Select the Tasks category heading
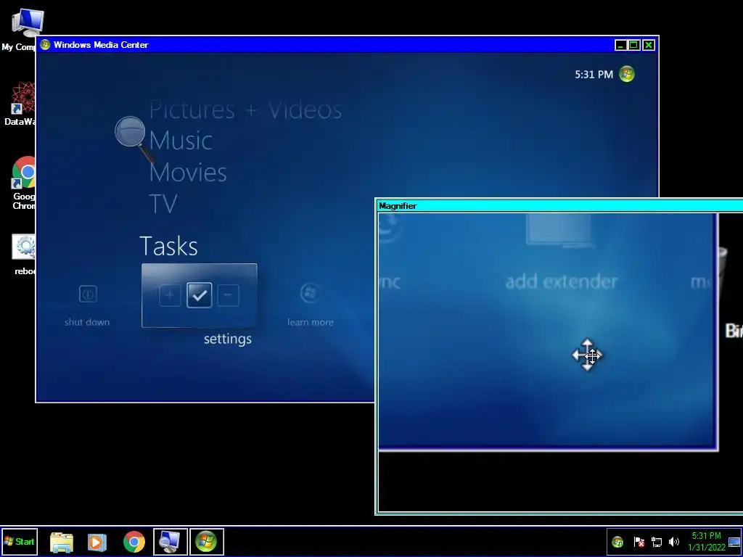The image size is (743, 557). (x=168, y=247)
